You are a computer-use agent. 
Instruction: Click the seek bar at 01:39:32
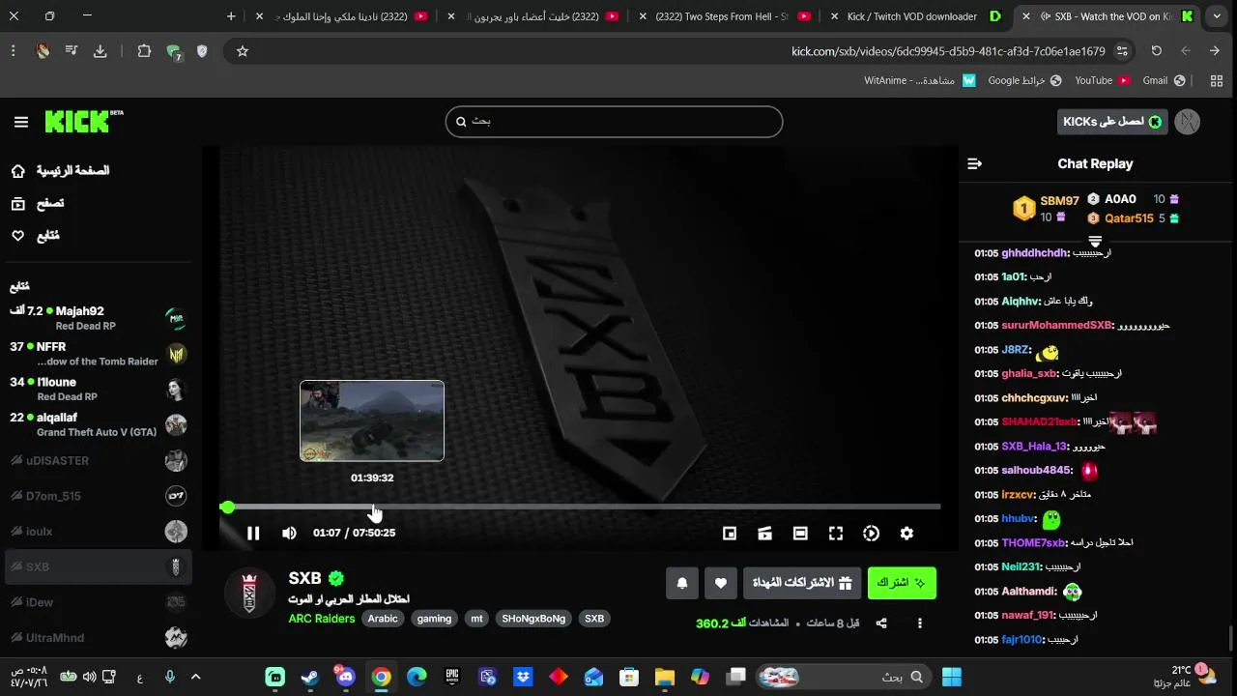(x=373, y=507)
